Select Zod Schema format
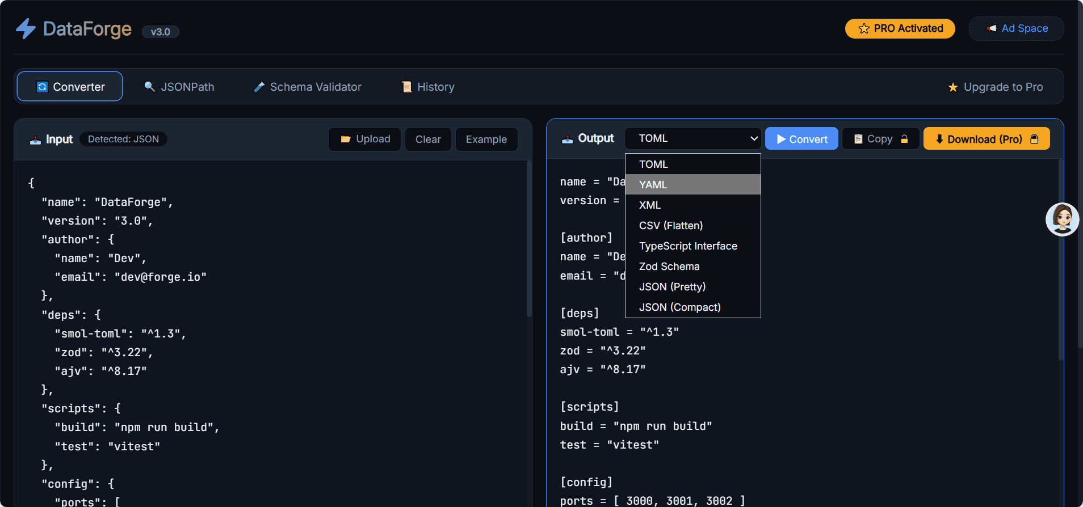This screenshot has height=507, width=1083. click(x=692, y=266)
